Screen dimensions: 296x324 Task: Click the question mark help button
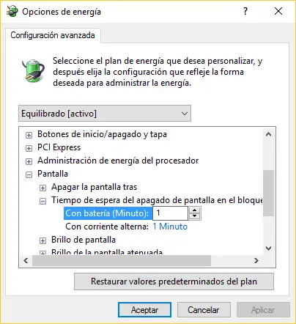tap(245, 11)
